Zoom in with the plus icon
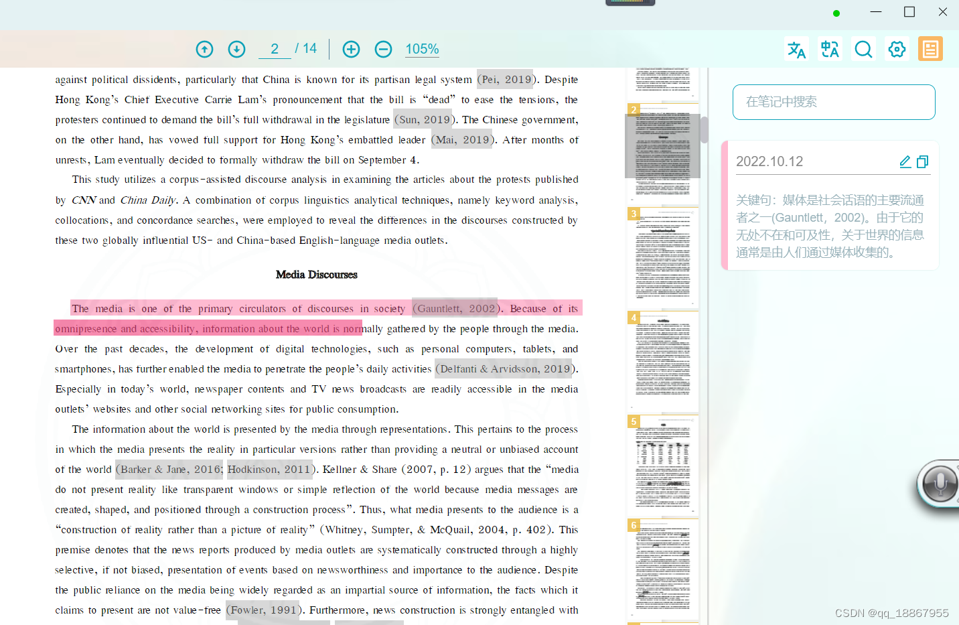 [x=351, y=49]
